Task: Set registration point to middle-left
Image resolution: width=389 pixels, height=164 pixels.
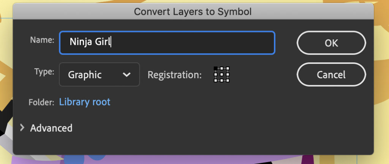Action: pyautogui.click(x=215, y=74)
